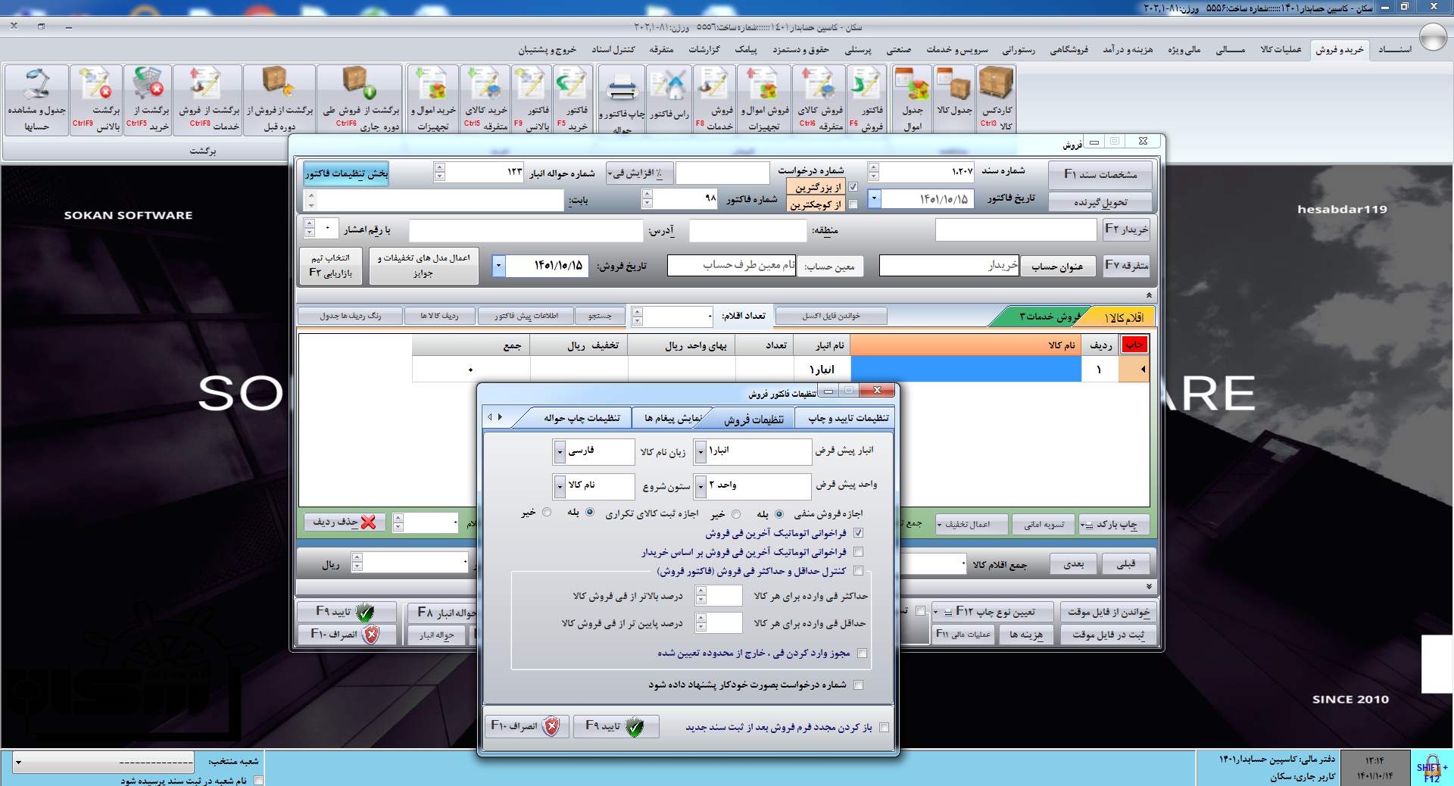Screen dimensions: 1454x786
Task: Click the balance invoice (فاکتور بالانس F9) icon
Action: tap(531, 99)
